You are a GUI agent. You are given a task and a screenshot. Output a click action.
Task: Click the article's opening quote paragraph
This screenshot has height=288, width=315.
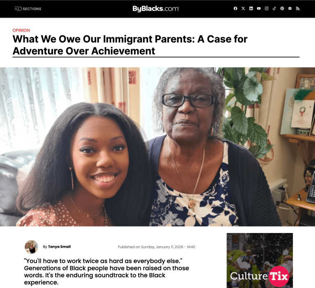[107, 272]
